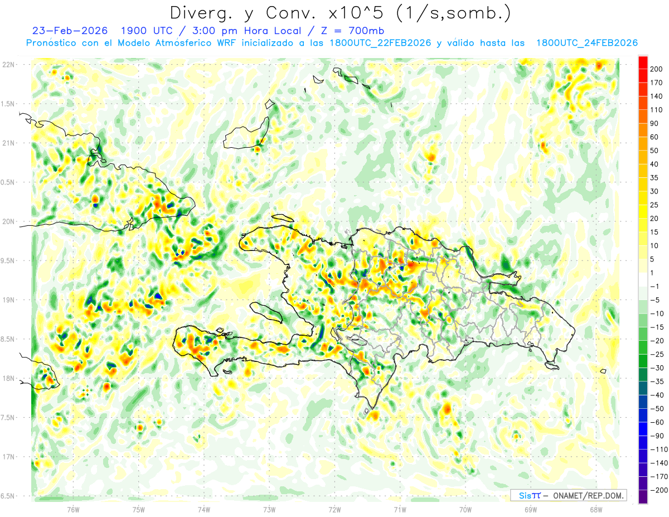Click the longitude label '70W'
Image resolution: width=669 pixels, height=517 pixels.
click(x=466, y=509)
